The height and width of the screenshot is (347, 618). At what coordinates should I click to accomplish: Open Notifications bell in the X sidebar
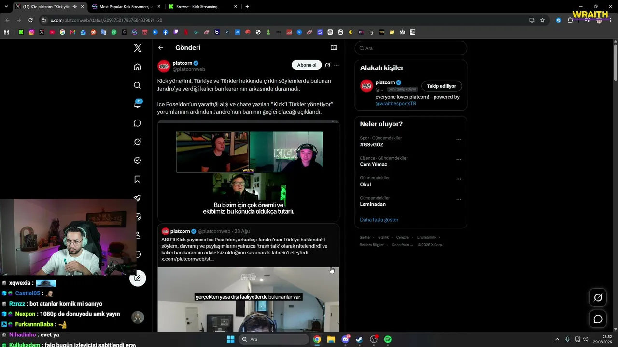(x=138, y=104)
